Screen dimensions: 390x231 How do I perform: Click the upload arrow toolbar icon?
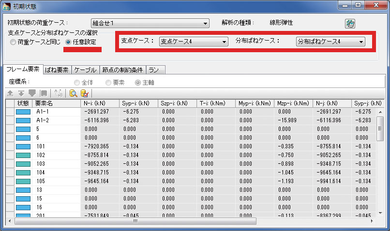click(x=10, y=93)
